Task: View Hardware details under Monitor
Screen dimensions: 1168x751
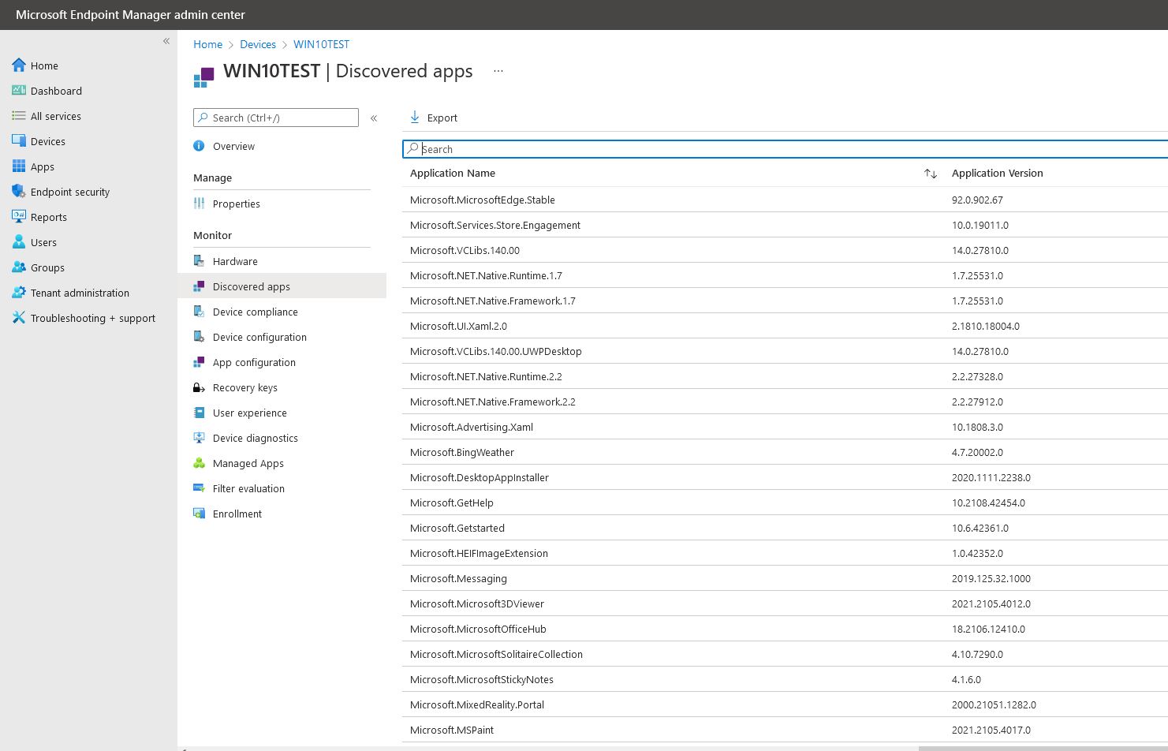Action: click(x=234, y=261)
